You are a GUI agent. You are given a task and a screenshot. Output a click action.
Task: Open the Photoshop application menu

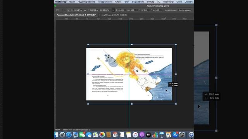[60, 2]
